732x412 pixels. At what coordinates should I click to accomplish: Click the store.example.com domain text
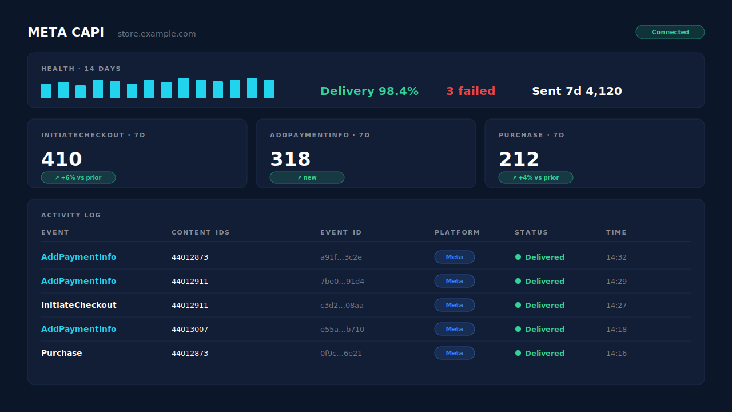(157, 34)
